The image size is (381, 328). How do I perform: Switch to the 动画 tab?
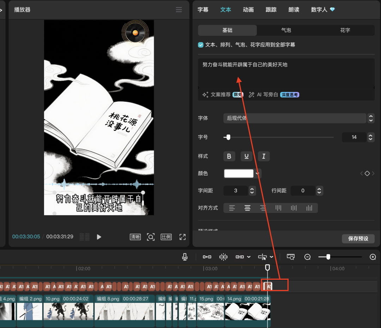coord(248,10)
